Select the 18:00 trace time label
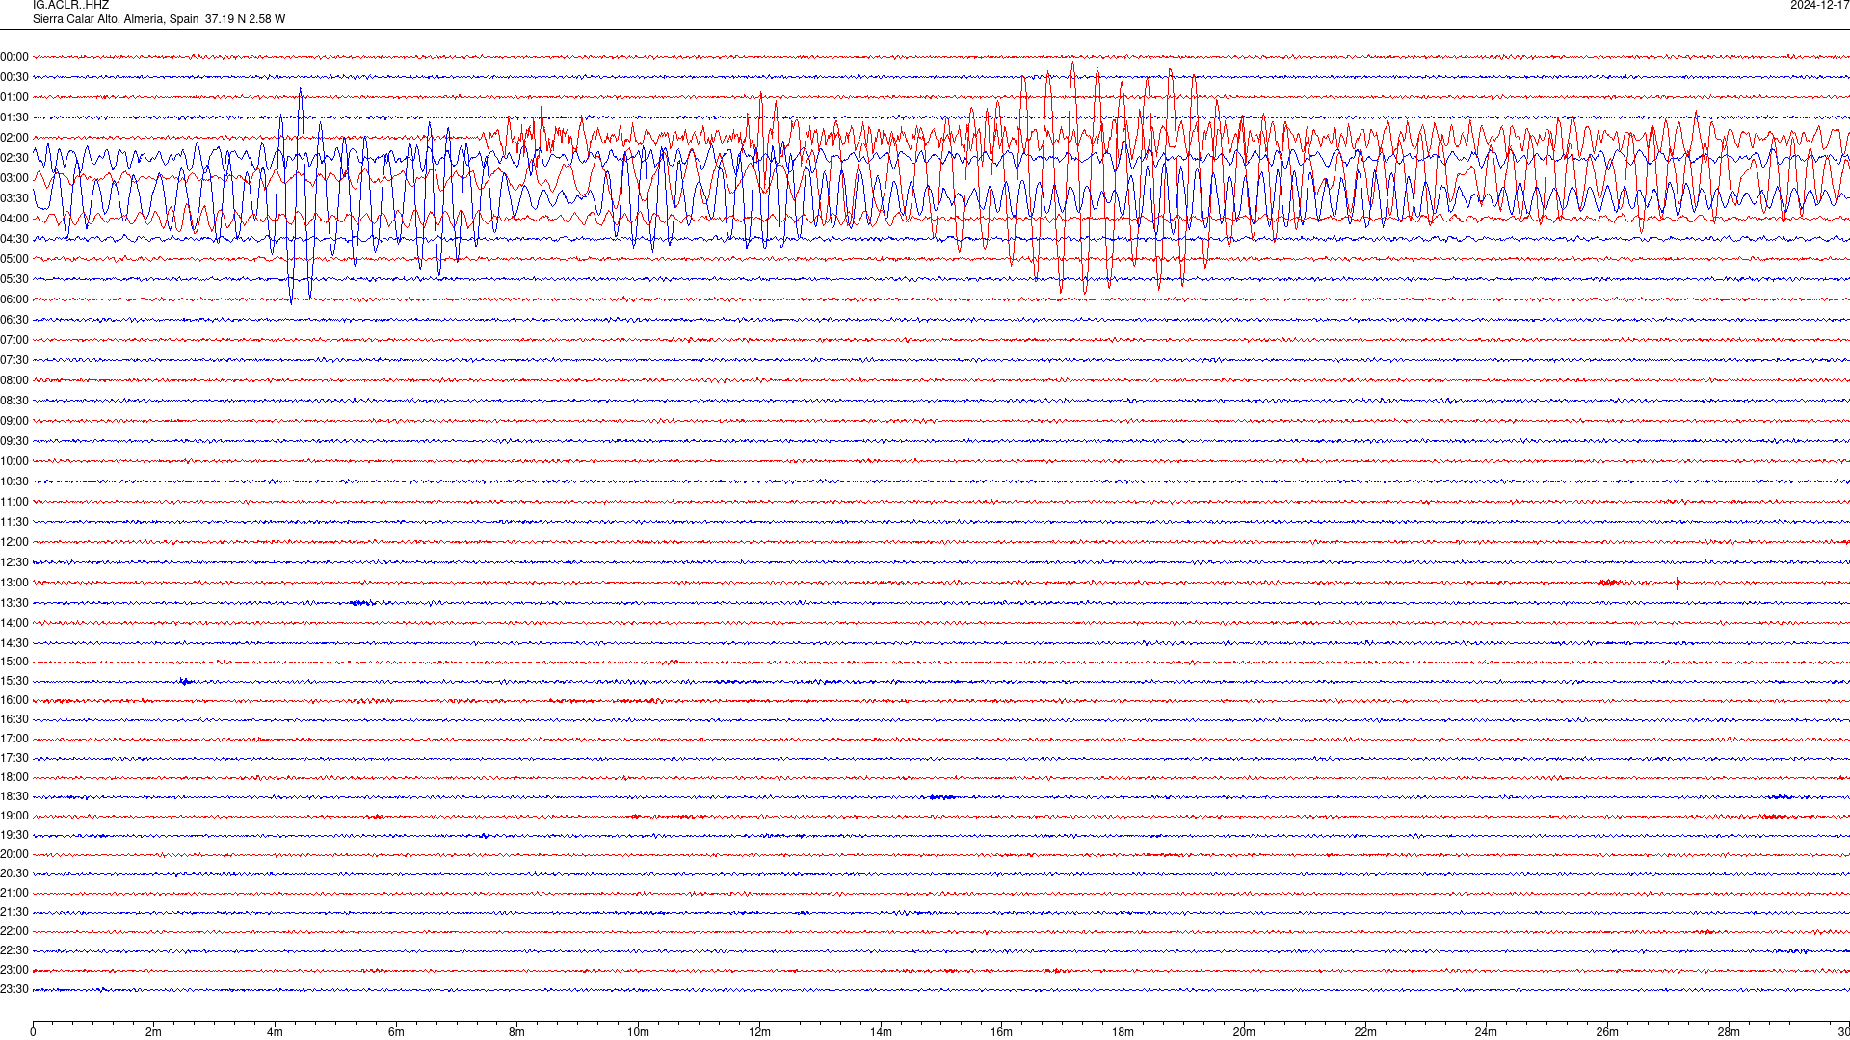This screenshot has width=1850, height=1040. 14,777
